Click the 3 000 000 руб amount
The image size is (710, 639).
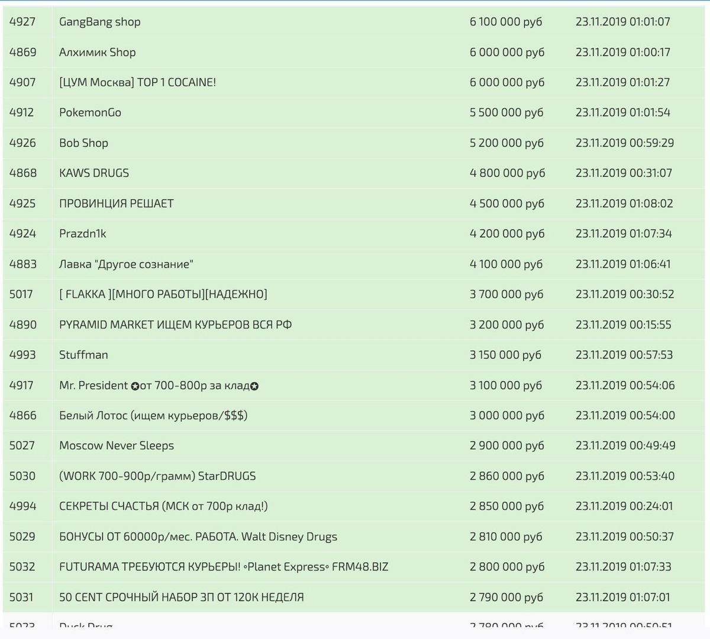507,415
